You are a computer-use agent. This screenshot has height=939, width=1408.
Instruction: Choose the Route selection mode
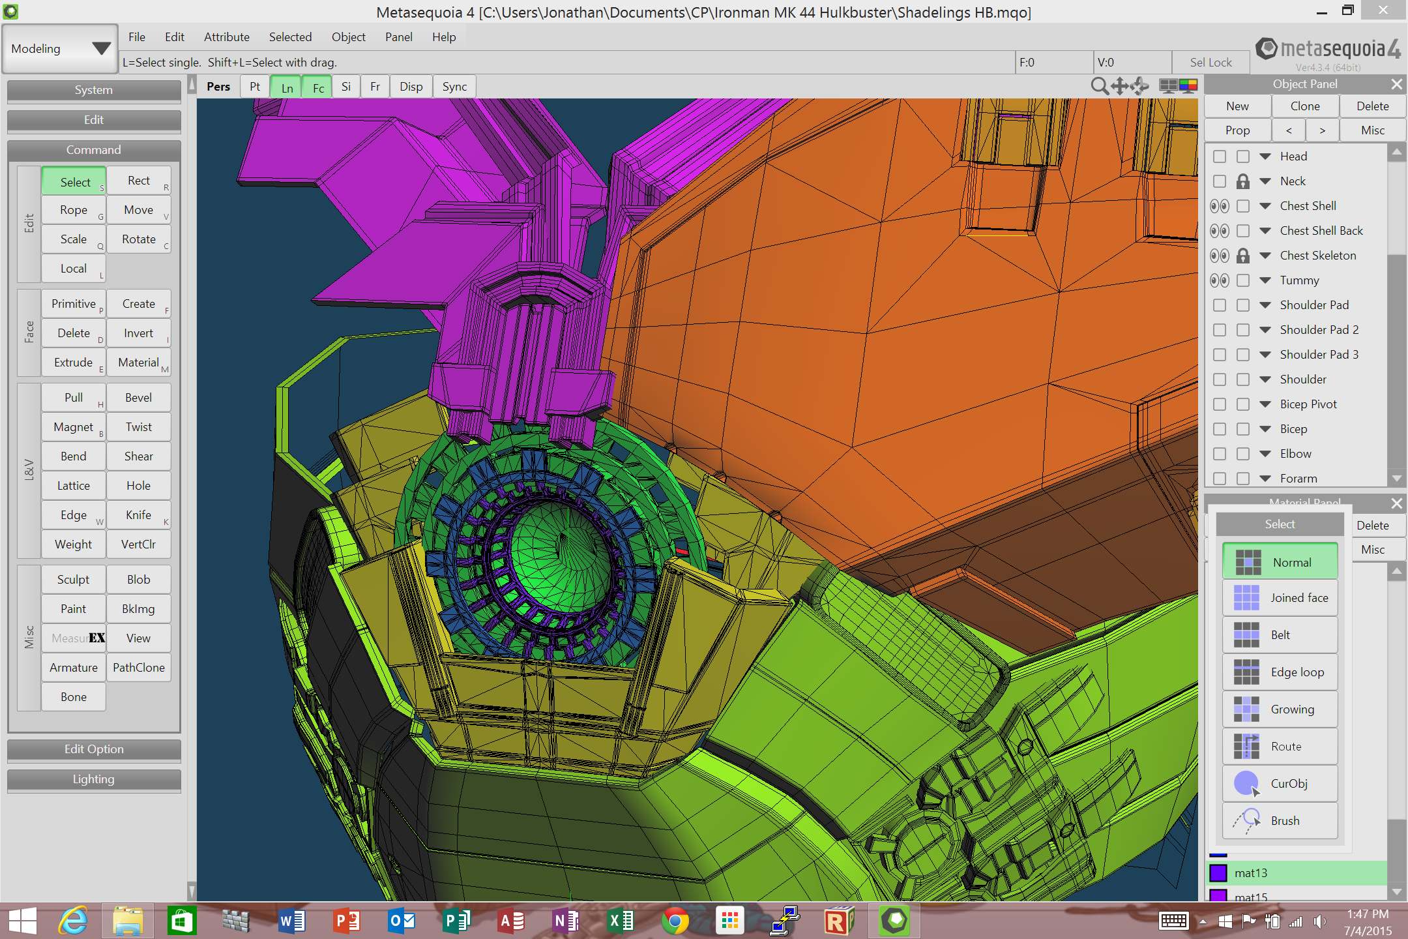pyautogui.click(x=1280, y=747)
